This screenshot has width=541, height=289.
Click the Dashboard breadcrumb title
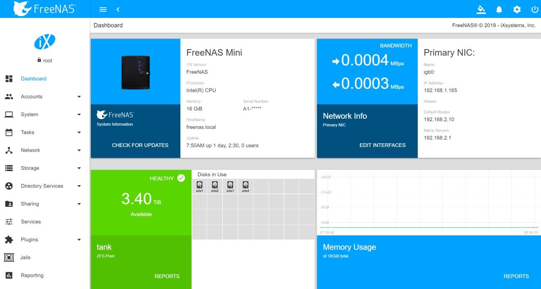click(108, 25)
